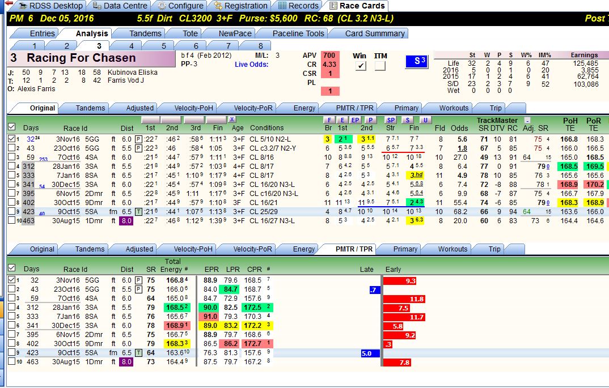Click green 168.5 Total Energy cell
Viewport: 609px width, 388px height.
click(x=177, y=308)
